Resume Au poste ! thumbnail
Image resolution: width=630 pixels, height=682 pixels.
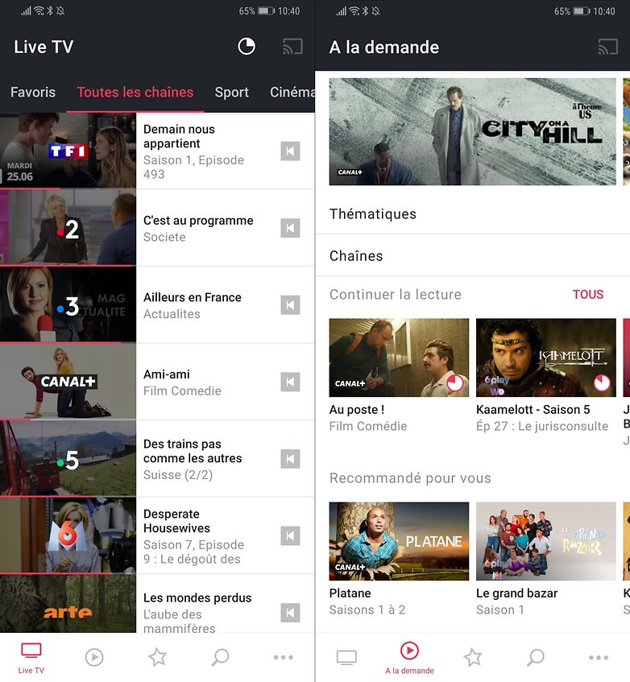point(399,358)
